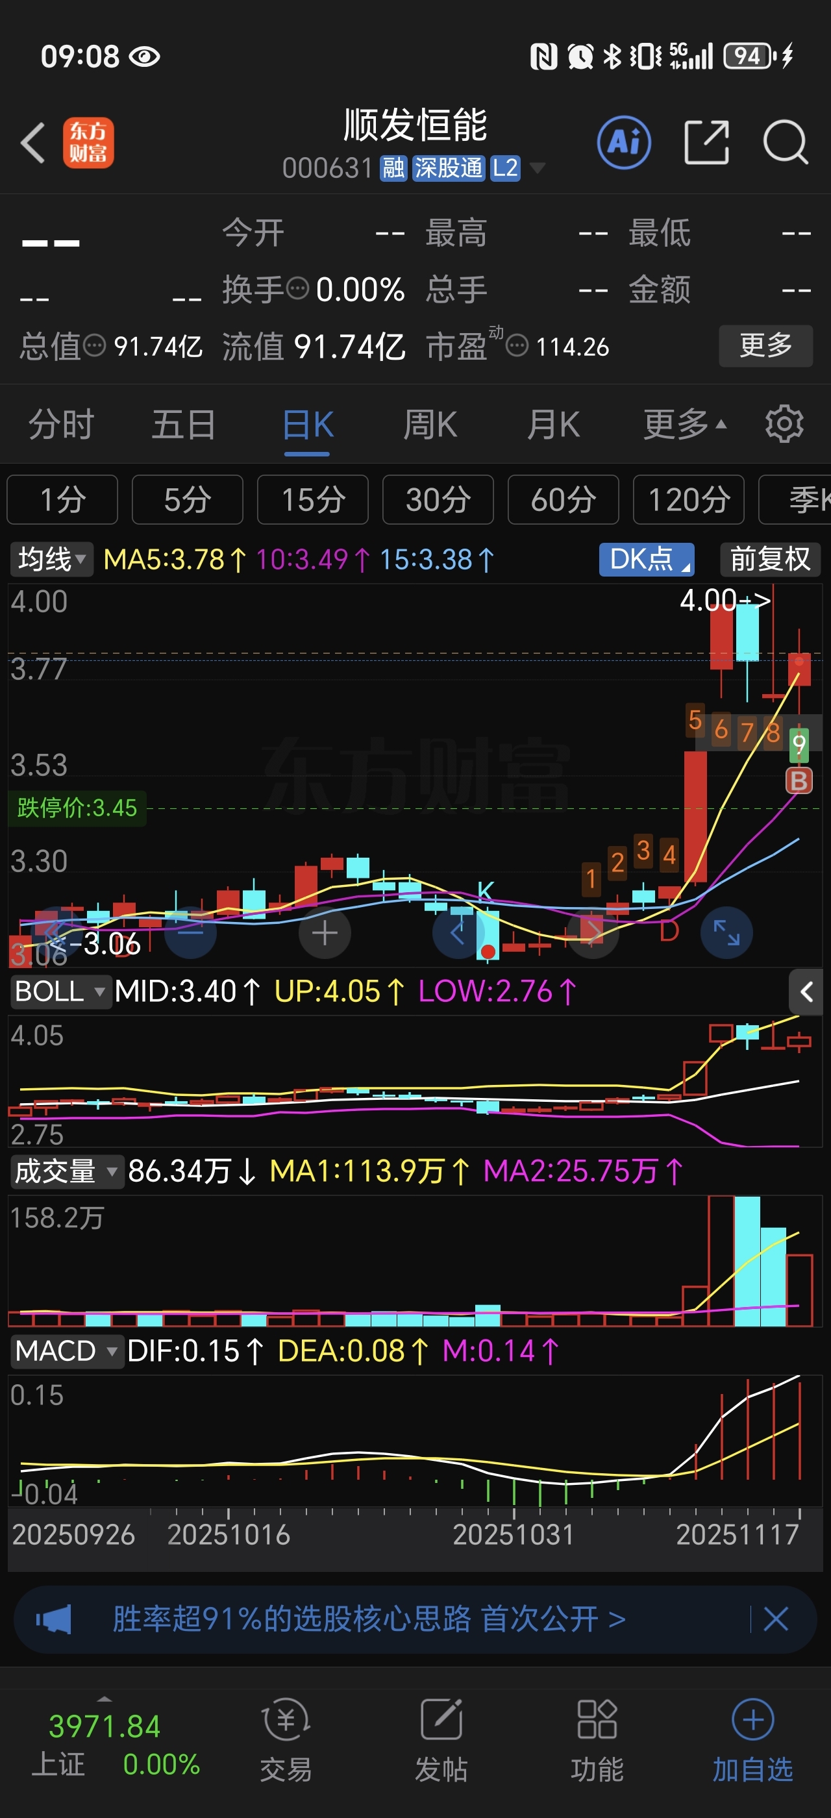Switch to 周K tab
The height and width of the screenshot is (1818, 831).
430,425
